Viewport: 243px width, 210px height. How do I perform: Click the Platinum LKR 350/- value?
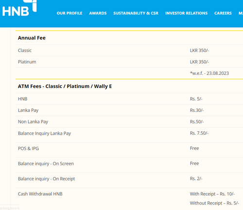pos(199,62)
